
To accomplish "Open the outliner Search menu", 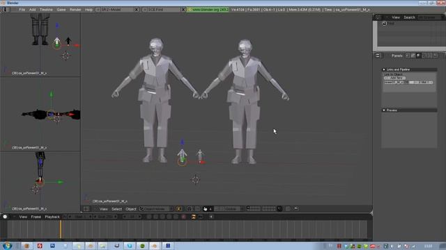I will click(409, 17).
